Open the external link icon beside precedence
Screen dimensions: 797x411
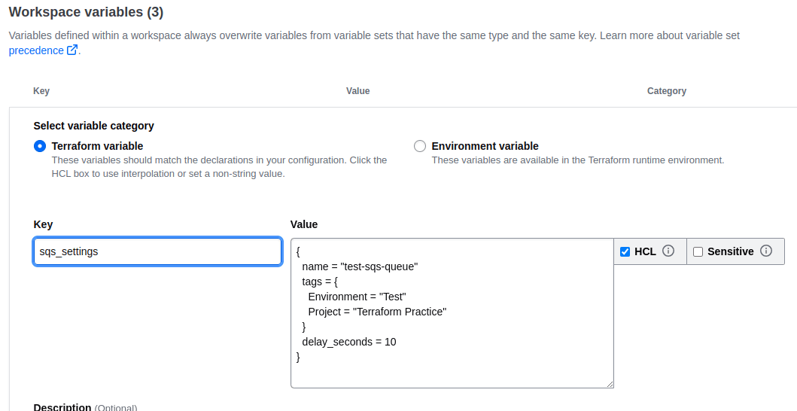coord(72,50)
